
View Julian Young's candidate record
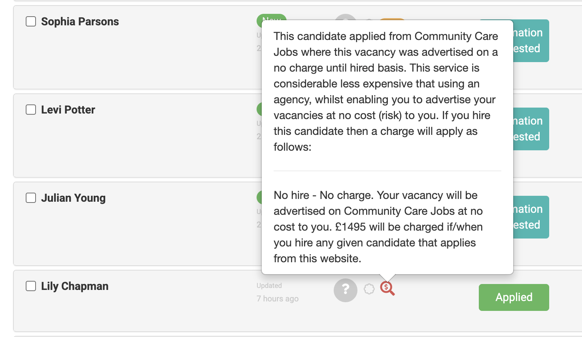(x=73, y=198)
